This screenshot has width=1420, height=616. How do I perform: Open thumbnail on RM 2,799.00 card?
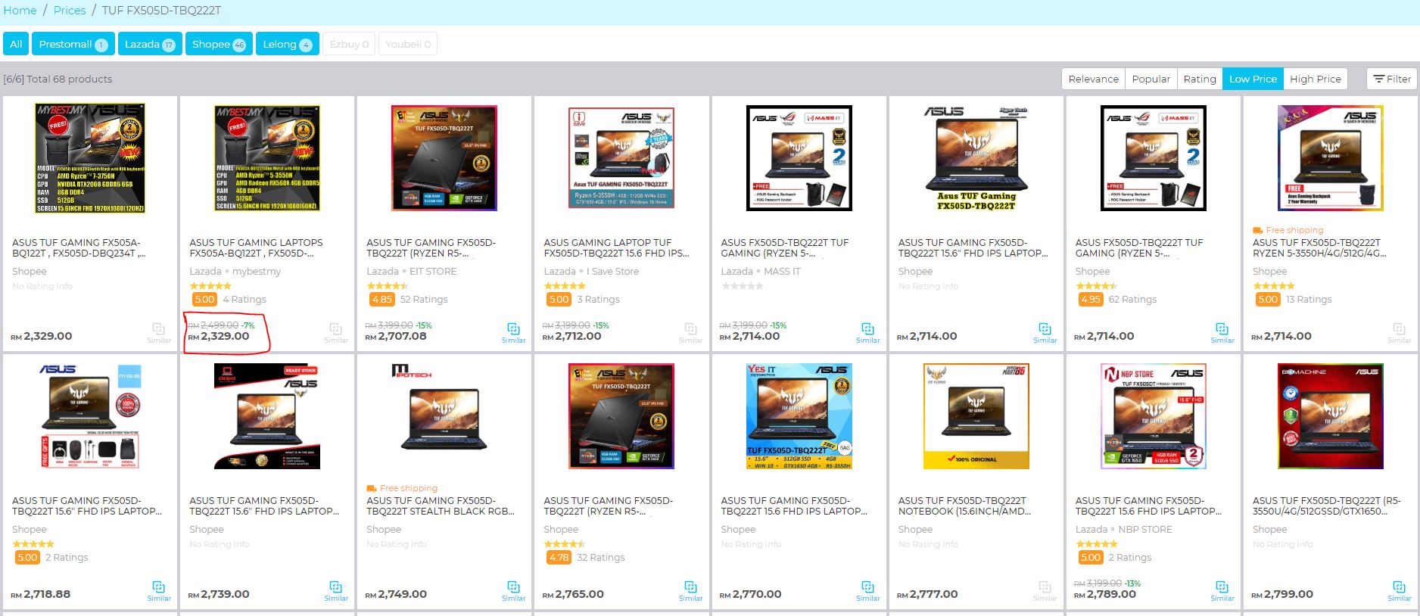1330,416
